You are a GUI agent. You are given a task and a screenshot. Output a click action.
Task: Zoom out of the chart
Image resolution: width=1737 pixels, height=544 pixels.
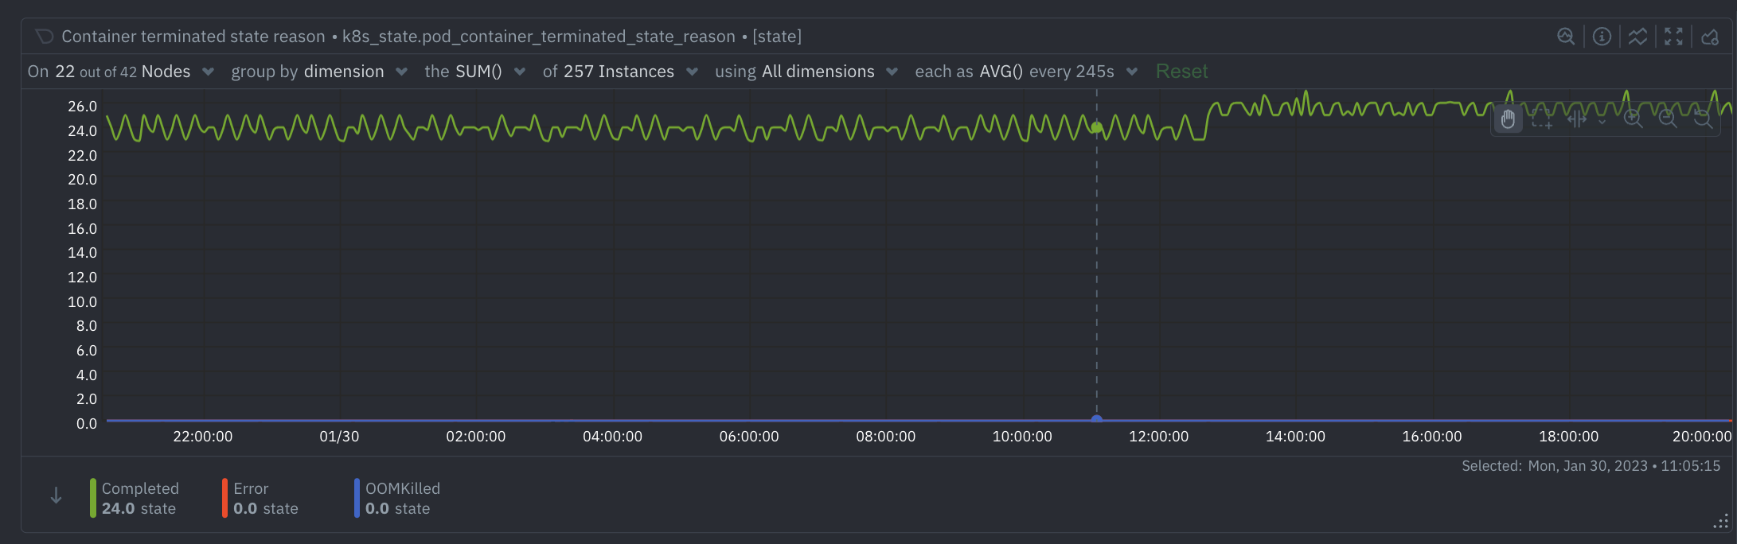[1668, 119]
